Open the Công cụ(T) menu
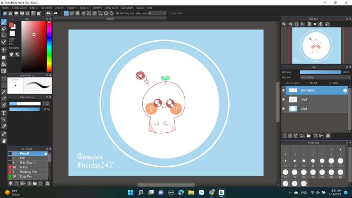Image resolution: width=352 pixels, height=198 pixels. pyautogui.click(x=111, y=8)
